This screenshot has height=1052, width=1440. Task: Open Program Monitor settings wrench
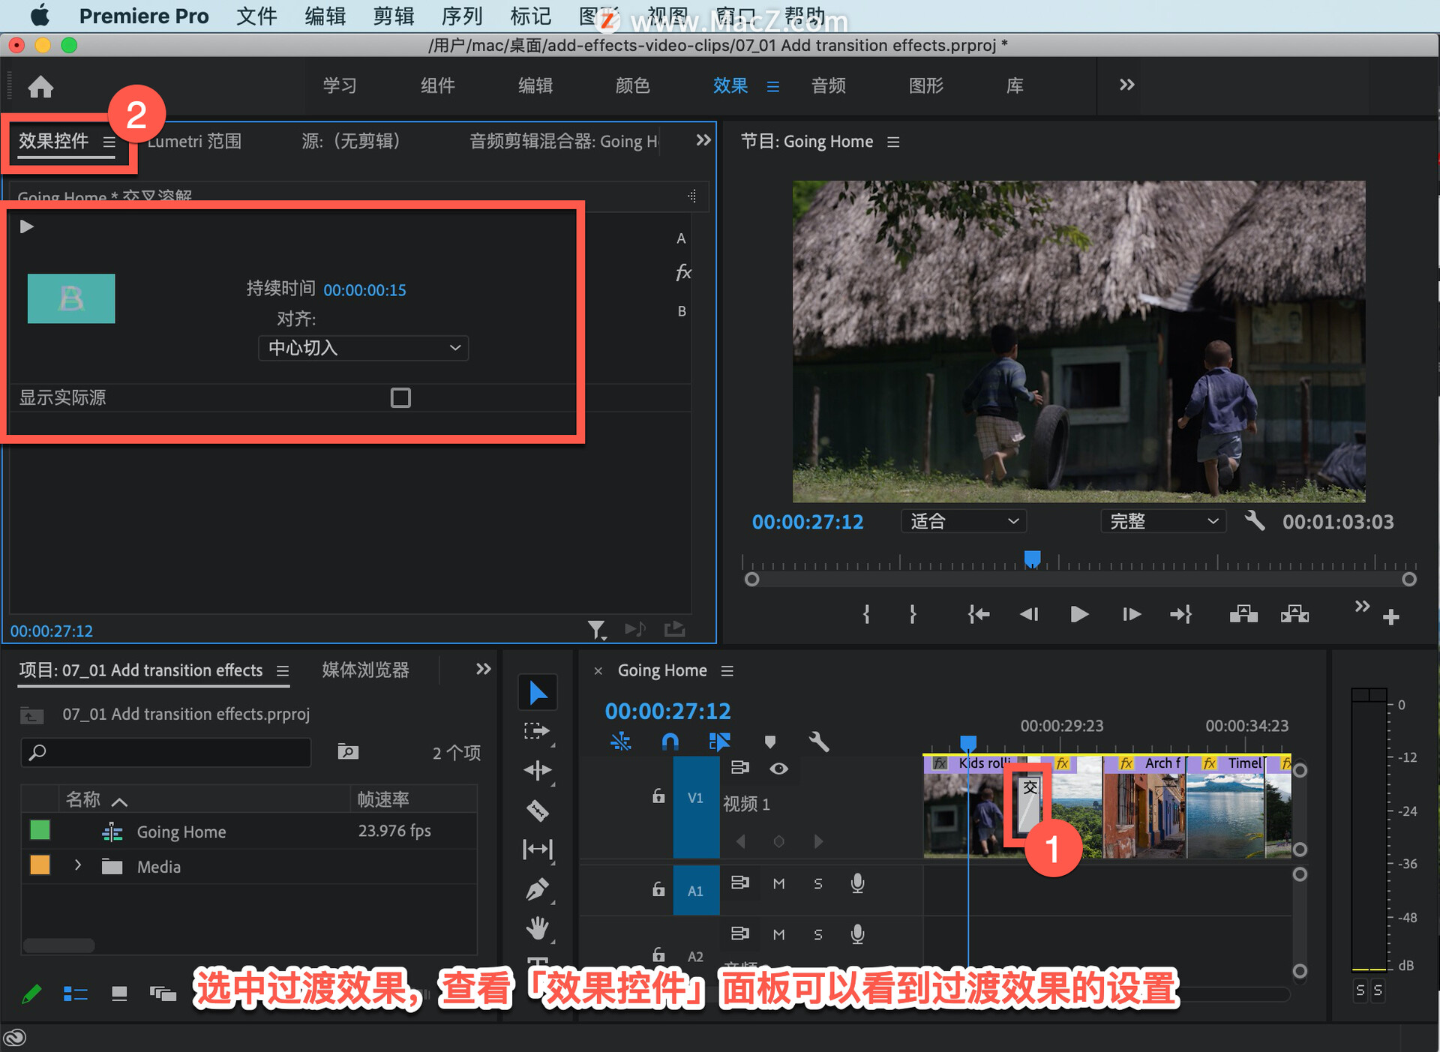click(x=1255, y=521)
